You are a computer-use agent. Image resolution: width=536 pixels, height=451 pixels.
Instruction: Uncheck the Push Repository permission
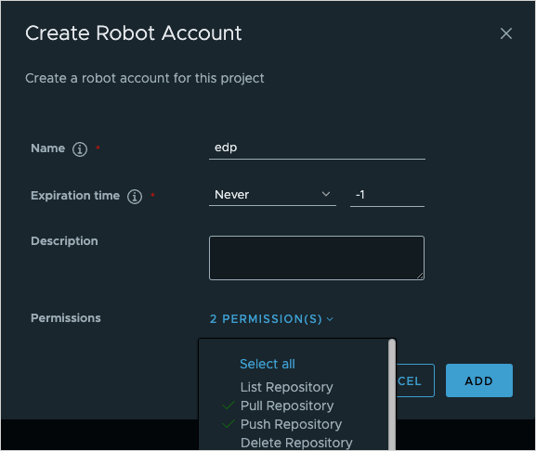pyautogui.click(x=291, y=424)
